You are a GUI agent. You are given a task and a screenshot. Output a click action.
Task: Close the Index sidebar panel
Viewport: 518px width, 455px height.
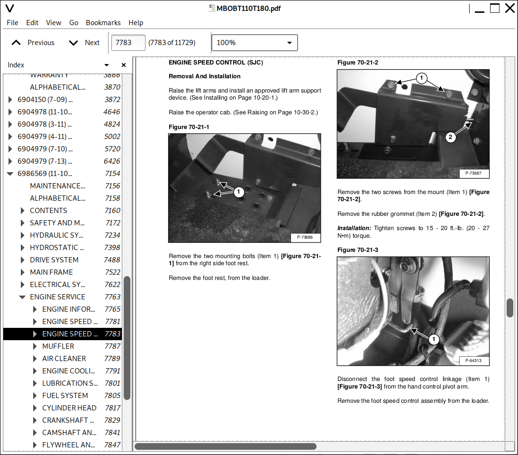coord(124,65)
